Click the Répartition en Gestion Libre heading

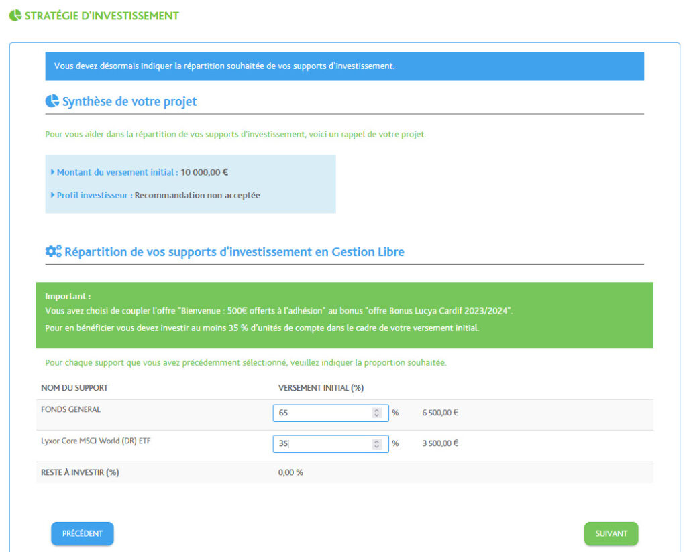(234, 251)
